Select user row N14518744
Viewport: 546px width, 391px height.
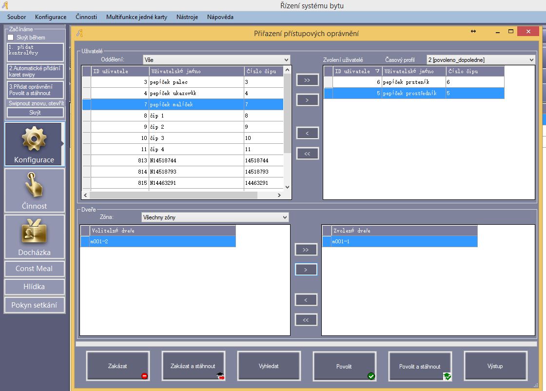point(183,160)
